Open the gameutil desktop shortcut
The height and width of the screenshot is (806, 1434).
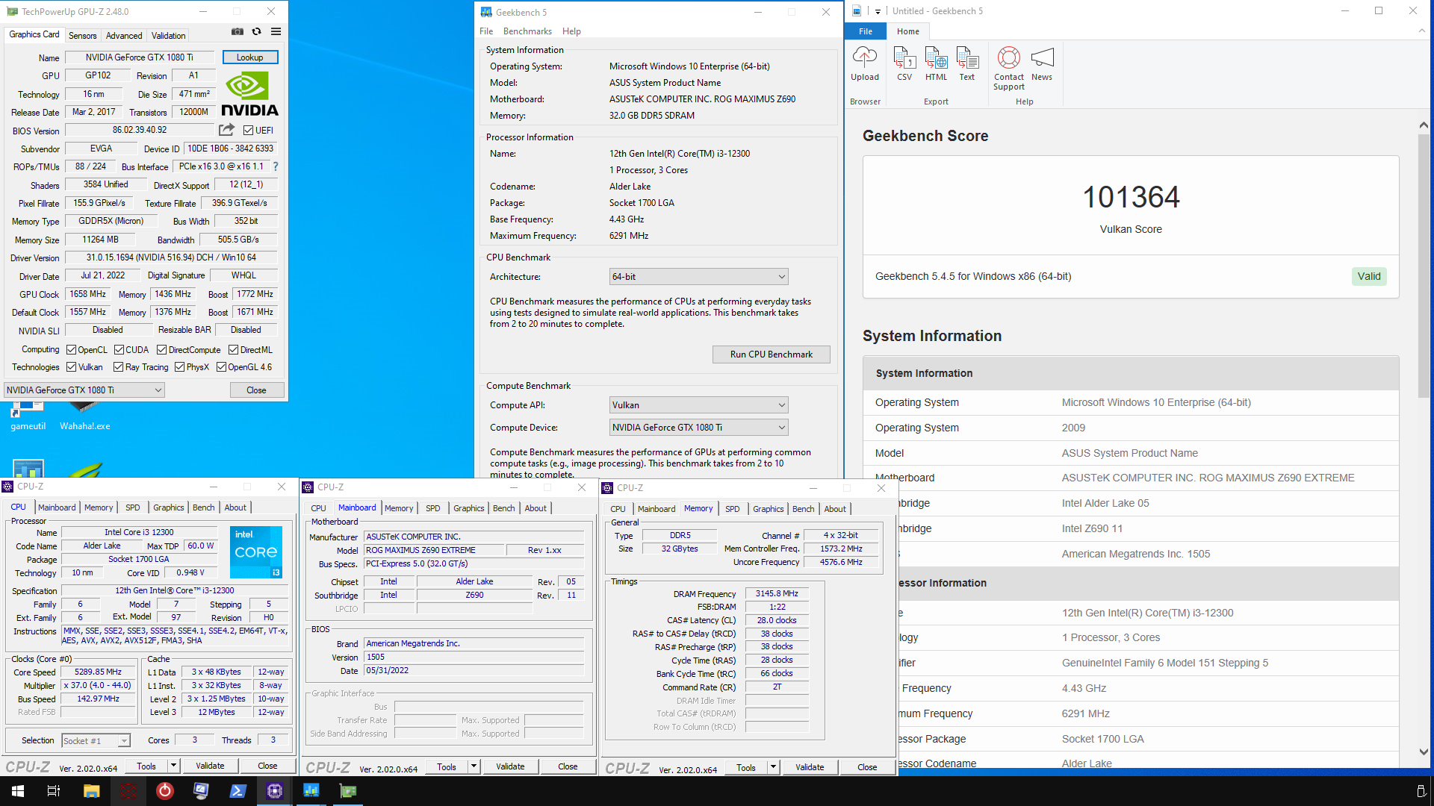point(28,416)
